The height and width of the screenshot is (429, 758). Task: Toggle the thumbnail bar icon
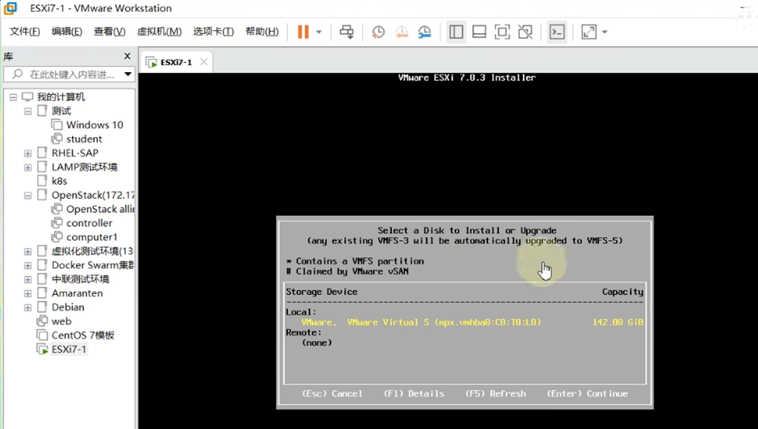pos(479,32)
